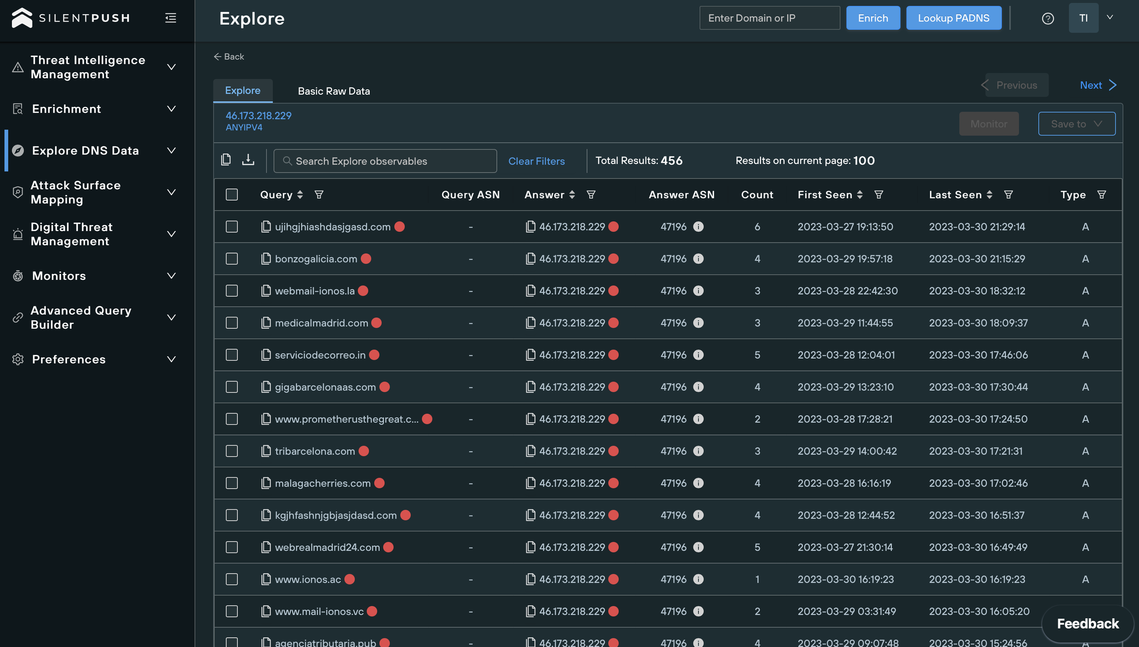Open the Save to dropdown
Viewport: 1139px width, 647px height.
pos(1077,123)
